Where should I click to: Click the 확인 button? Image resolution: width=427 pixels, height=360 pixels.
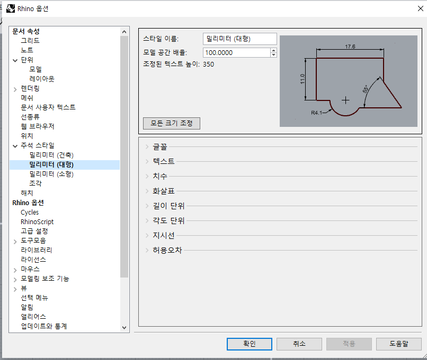[x=249, y=344]
